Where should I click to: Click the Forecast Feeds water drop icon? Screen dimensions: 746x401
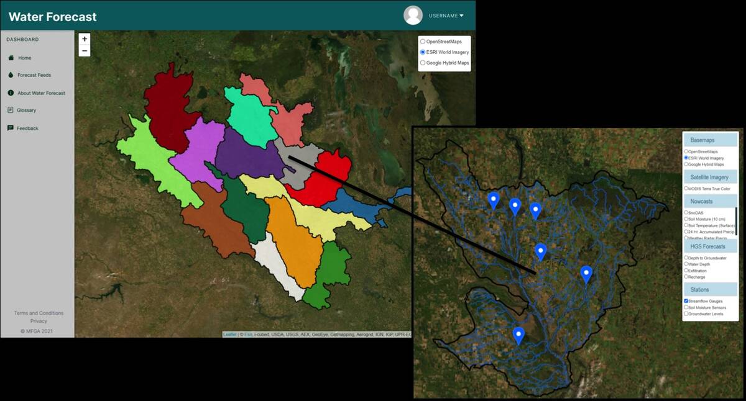(x=11, y=75)
